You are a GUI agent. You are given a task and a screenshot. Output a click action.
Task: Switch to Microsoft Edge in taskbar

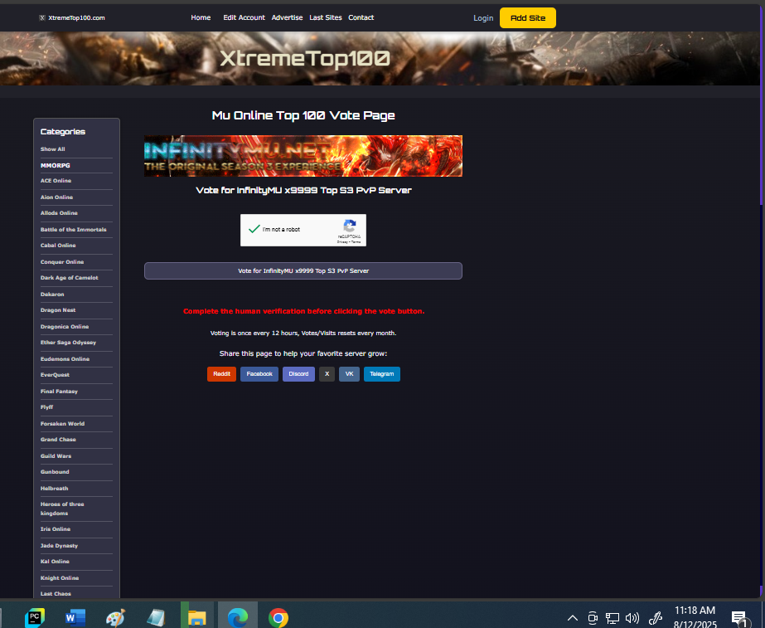[x=238, y=618]
